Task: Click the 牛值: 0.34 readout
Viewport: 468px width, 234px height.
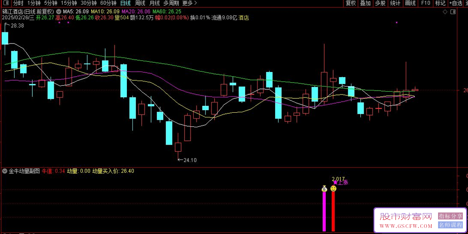Action: click(53, 171)
